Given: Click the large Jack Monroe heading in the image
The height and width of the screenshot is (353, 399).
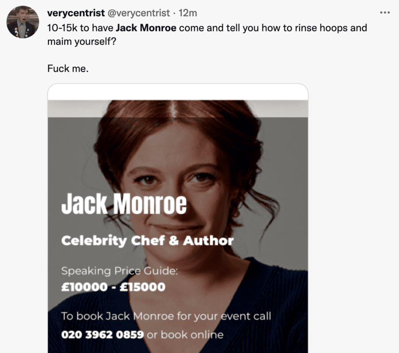Looking at the screenshot, I should tap(124, 204).
